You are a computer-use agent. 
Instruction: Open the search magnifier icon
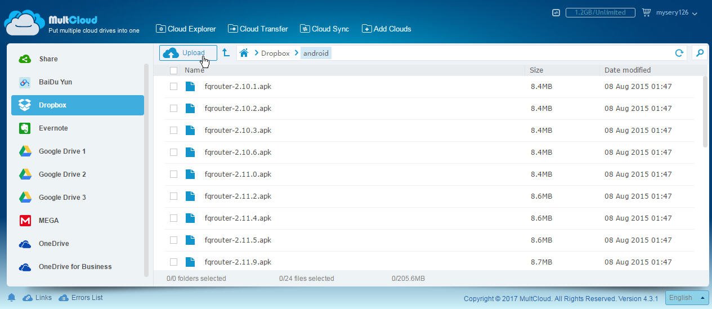point(700,53)
